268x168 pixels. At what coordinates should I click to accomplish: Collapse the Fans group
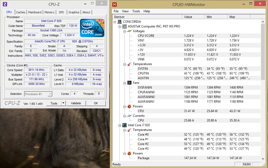125,83
